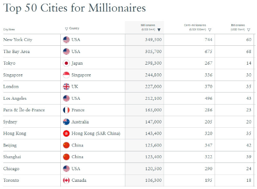This screenshot has width=257, height=189.
Task: Click the Australia flag icon in Sydney row
Action: [66, 122]
